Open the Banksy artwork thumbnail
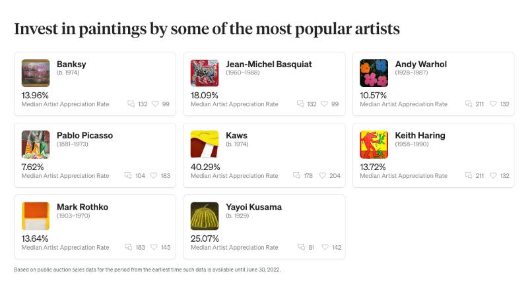The width and height of the screenshot is (530, 288). click(36, 73)
